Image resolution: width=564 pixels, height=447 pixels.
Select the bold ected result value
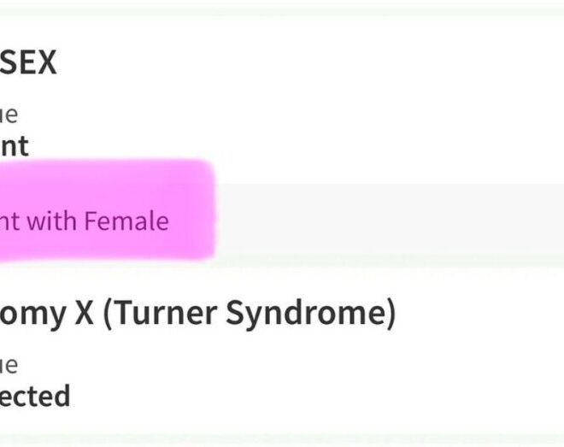(x=35, y=396)
